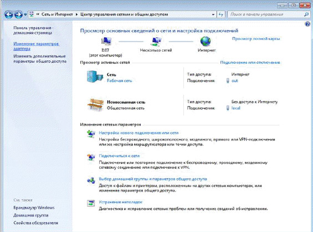Screen dimensions: 313x232
Task: Open the recent pages dropdown near navigation arrows
Action: point(25,14)
